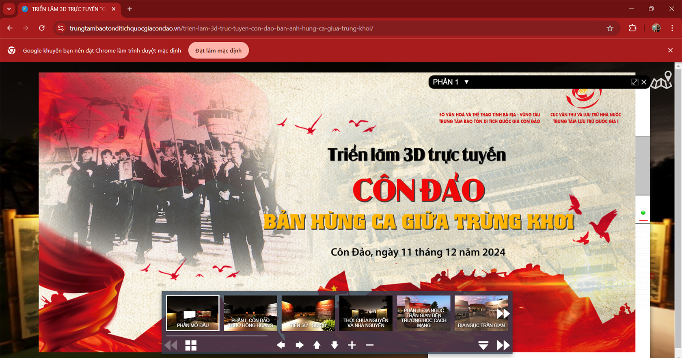Click the date text Côn Đảo, ngày 11 tháng 12 năm 2024
Image resolution: width=682 pixels, height=358 pixels.
click(418, 252)
